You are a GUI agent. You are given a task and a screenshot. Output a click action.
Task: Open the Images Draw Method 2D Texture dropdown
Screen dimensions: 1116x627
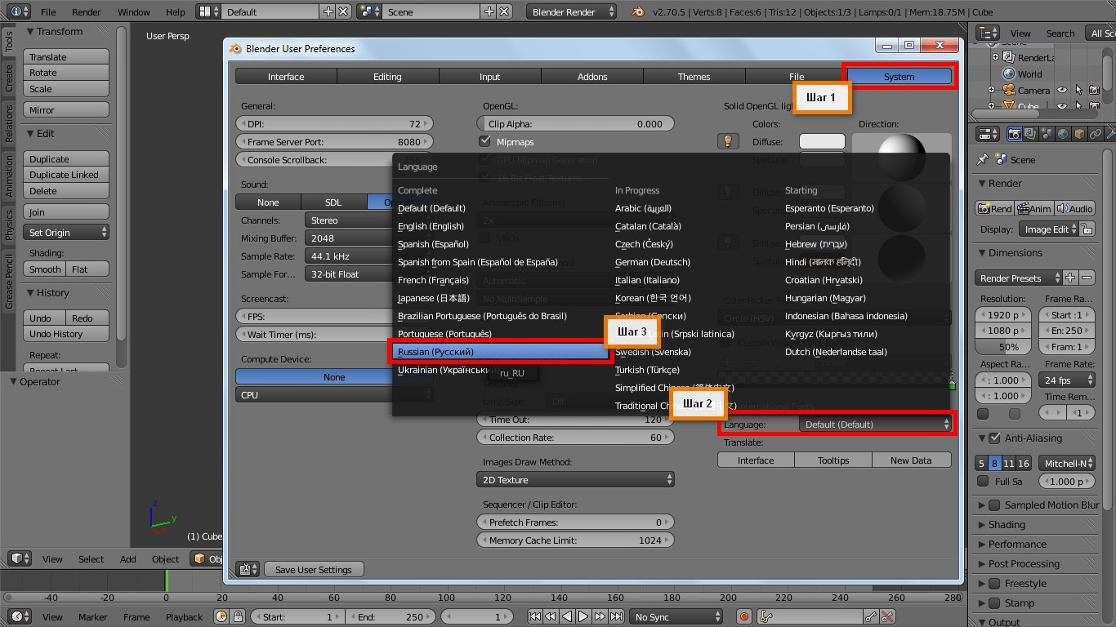tap(575, 479)
